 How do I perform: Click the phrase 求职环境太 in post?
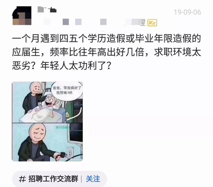[177, 52]
